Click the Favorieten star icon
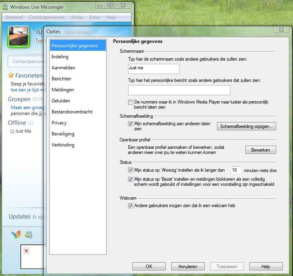Image resolution: width=293 pixels, height=276 pixels. 11,75
